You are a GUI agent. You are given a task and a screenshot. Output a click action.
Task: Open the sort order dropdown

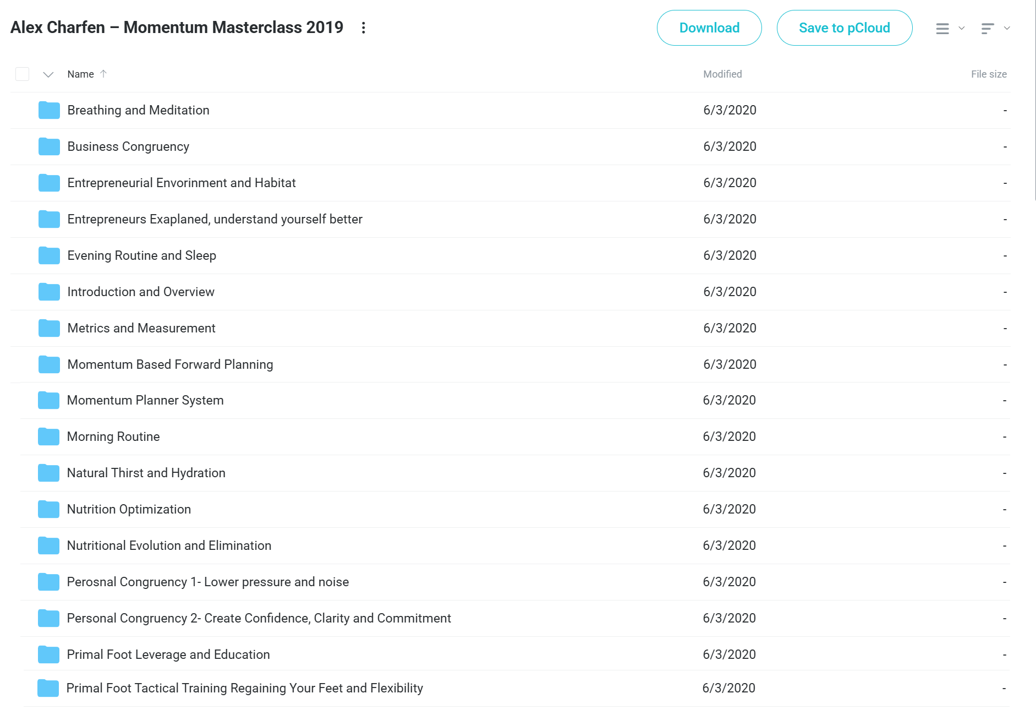pyautogui.click(x=995, y=28)
